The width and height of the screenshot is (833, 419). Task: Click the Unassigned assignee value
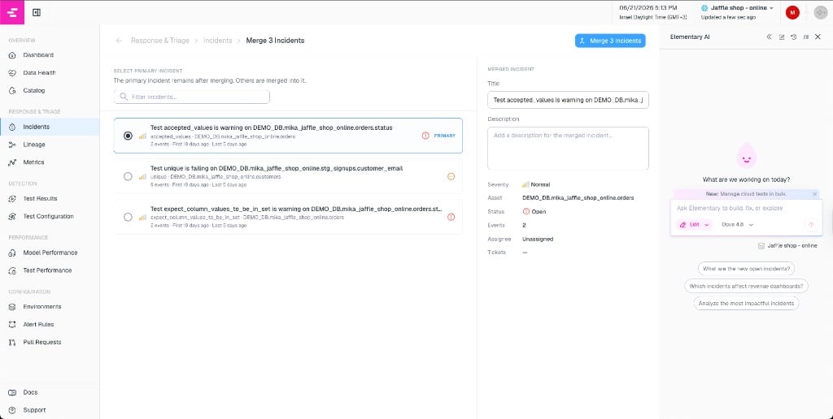(538, 240)
